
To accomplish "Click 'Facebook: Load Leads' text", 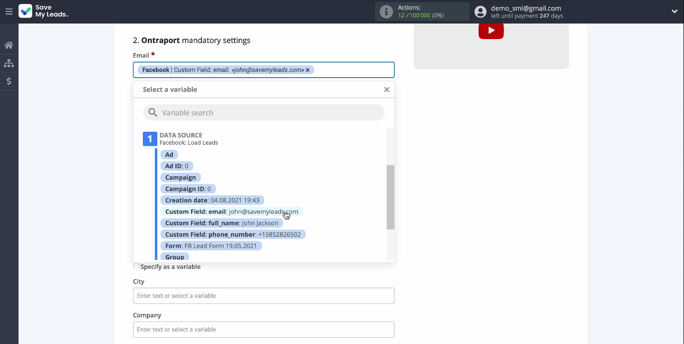I will [x=188, y=143].
